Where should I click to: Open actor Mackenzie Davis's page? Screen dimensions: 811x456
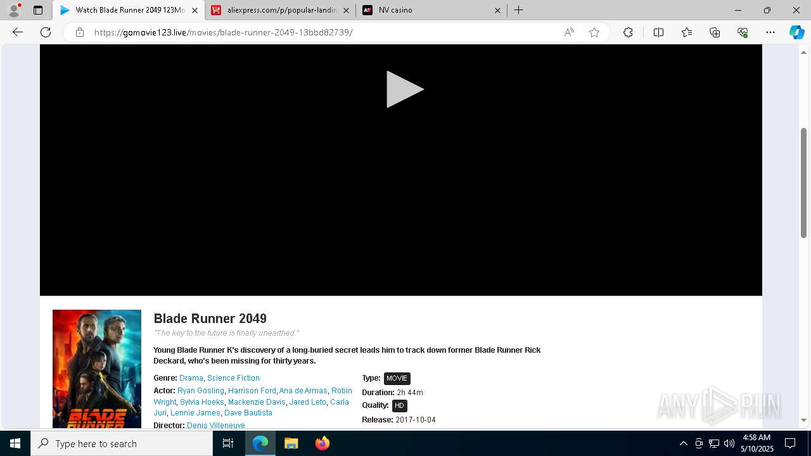coord(257,402)
